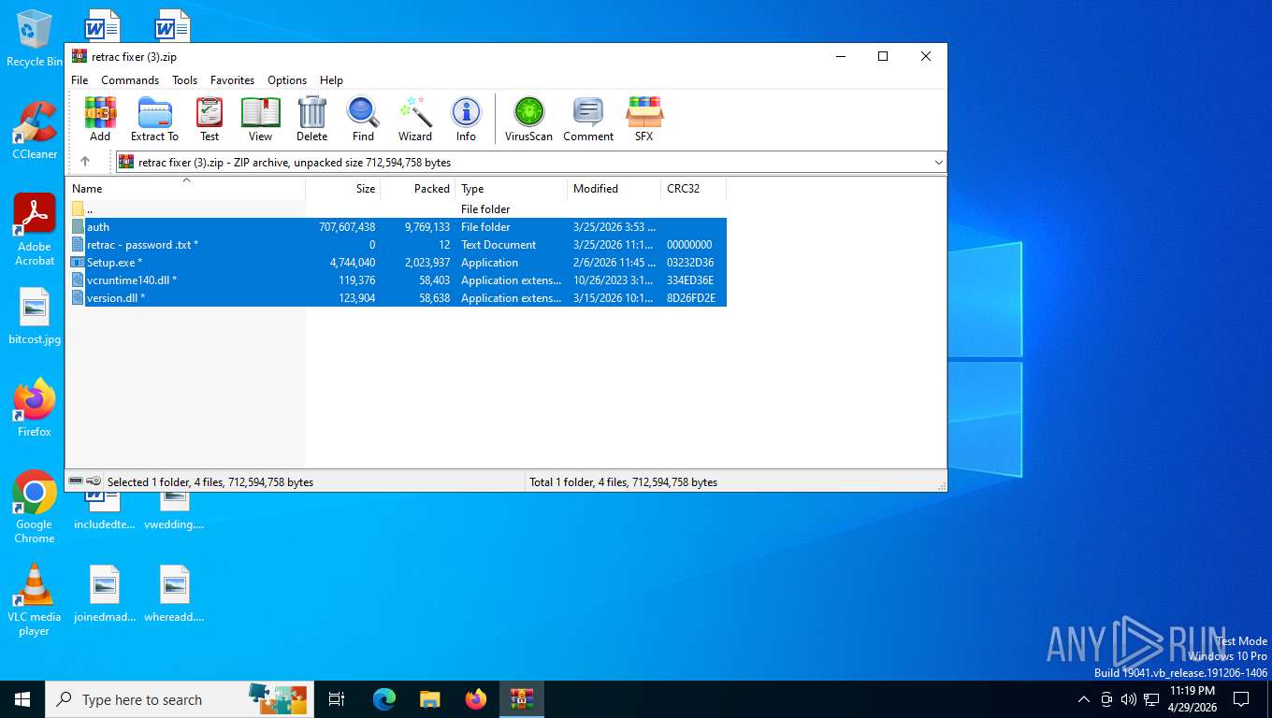
Task: Sort by the CRC32 column header
Action: [x=694, y=189]
